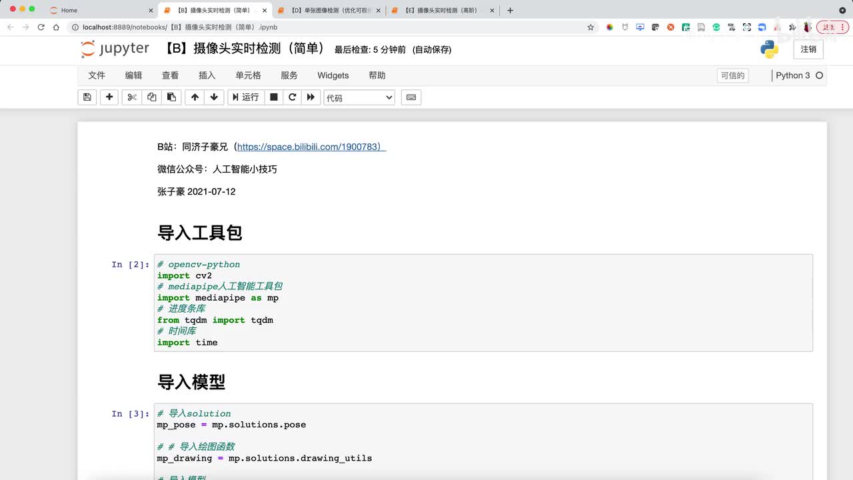Open the 帮助 menu
853x480 pixels.
click(x=377, y=75)
